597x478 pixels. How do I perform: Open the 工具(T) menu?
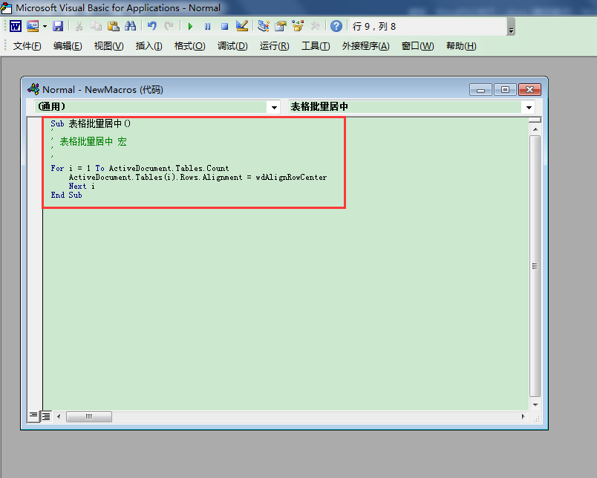(315, 46)
